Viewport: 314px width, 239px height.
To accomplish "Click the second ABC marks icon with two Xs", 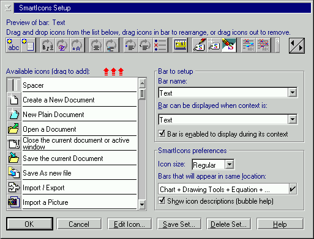I will click(263, 45).
